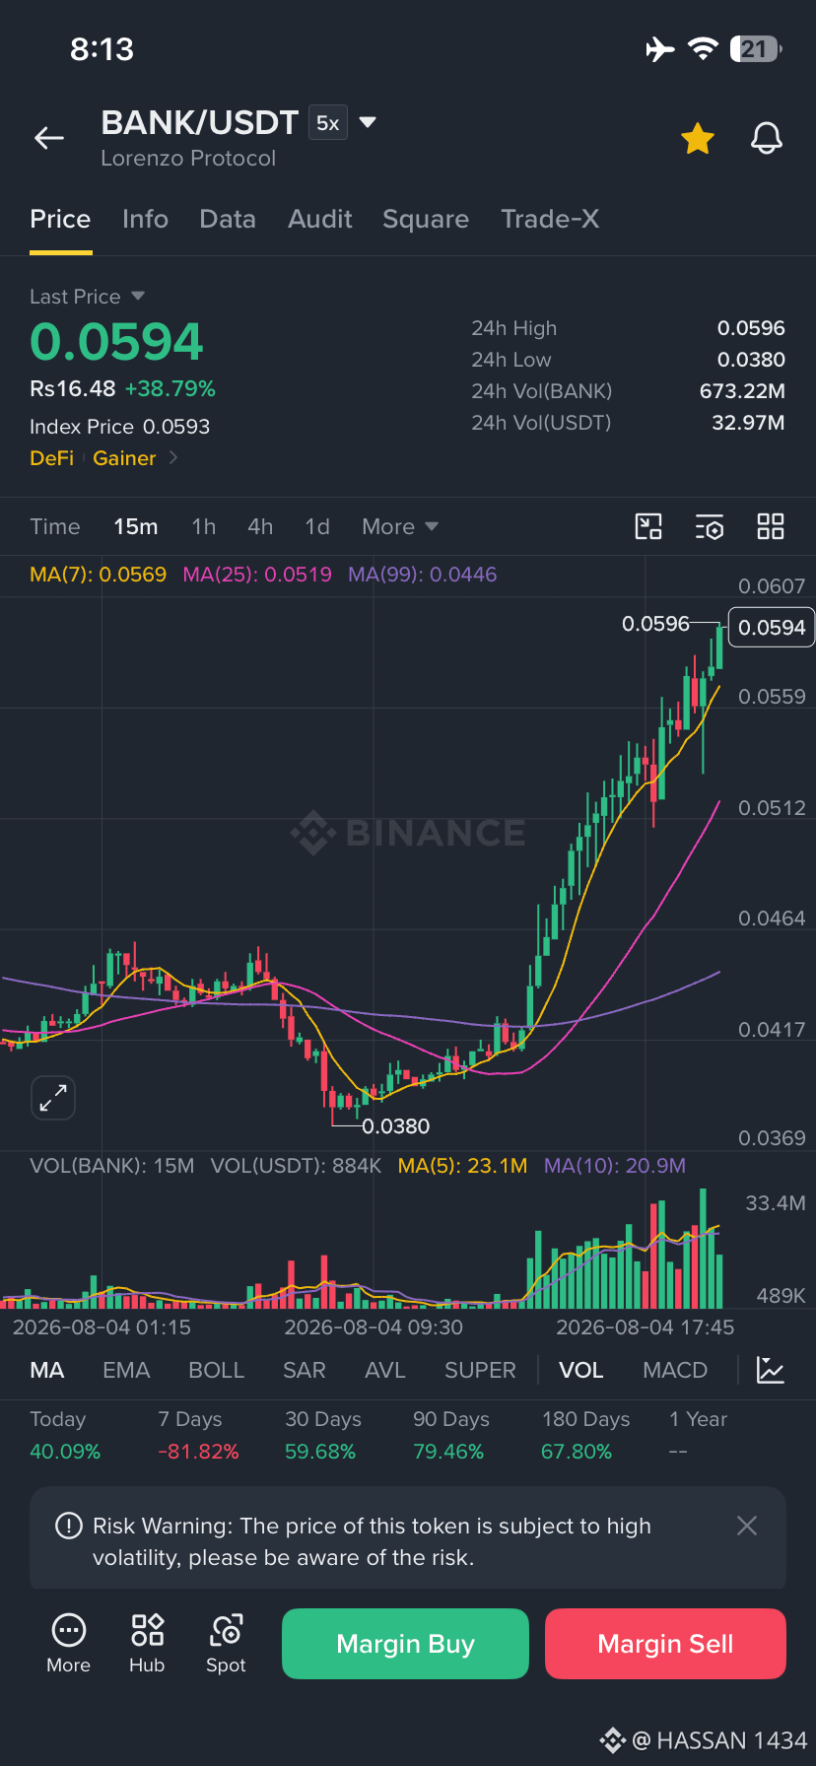
Task: Tap the 24h Vol(USDT) value 32.97M
Action: [x=748, y=423]
